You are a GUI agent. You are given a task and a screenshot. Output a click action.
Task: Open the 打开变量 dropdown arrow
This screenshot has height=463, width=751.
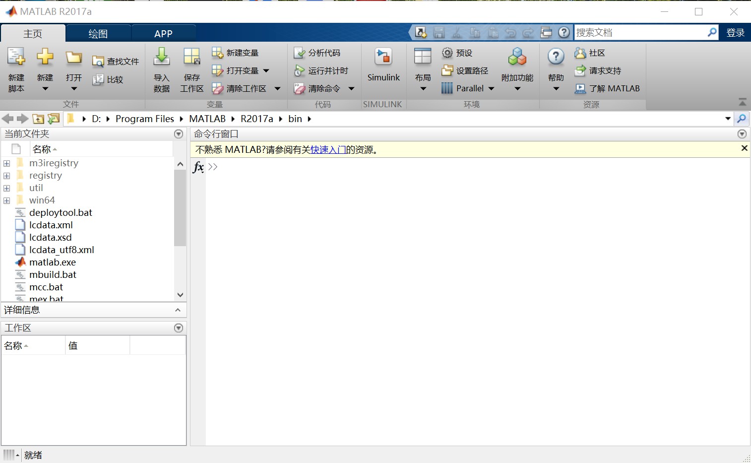point(266,71)
